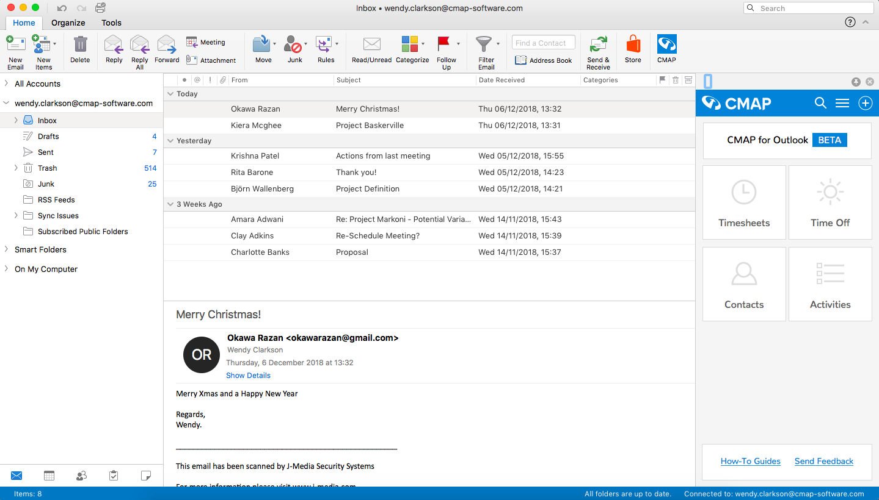The width and height of the screenshot is (879, 500).
Task: Click the Move folder icon
Action: pyautogui.click(x=261, y=45)
